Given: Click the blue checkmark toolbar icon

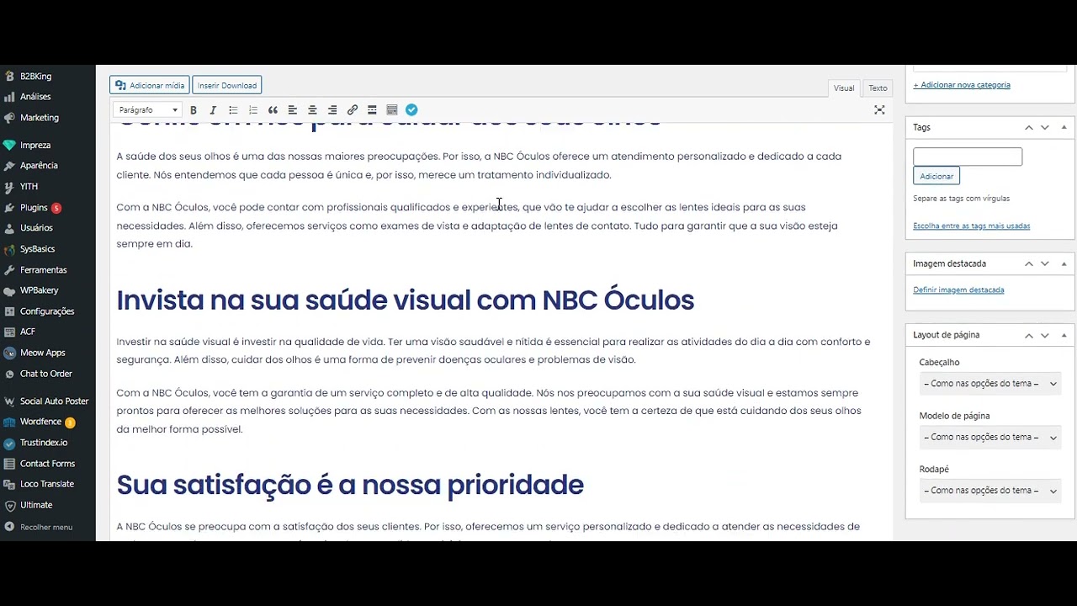Looking at the screenshot, I should pyautogui.click(x=411, y=110).
